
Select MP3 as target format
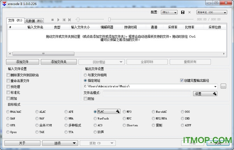point(124,112)
